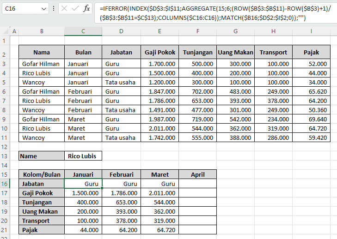The height and width of the screenshot is (239, 337).
Task: Click the Pajak value 69.640
Action: pyautogui.click(x=311, y=119)
